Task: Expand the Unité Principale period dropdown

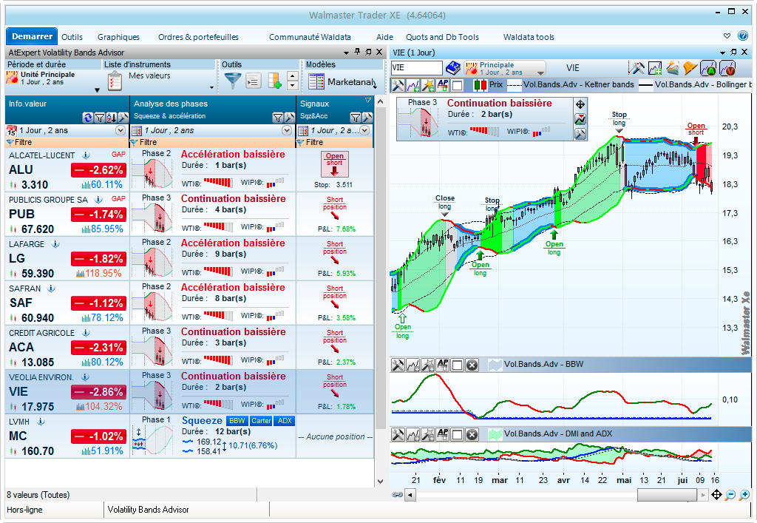Action: 97,90
